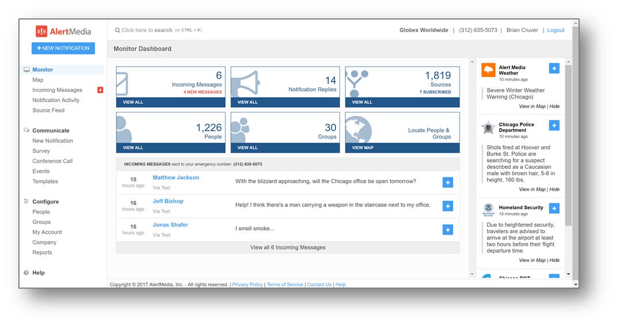Open Templates in the sidebar
Viewport: 617px width, 326px height.
(x=45, y=182)
